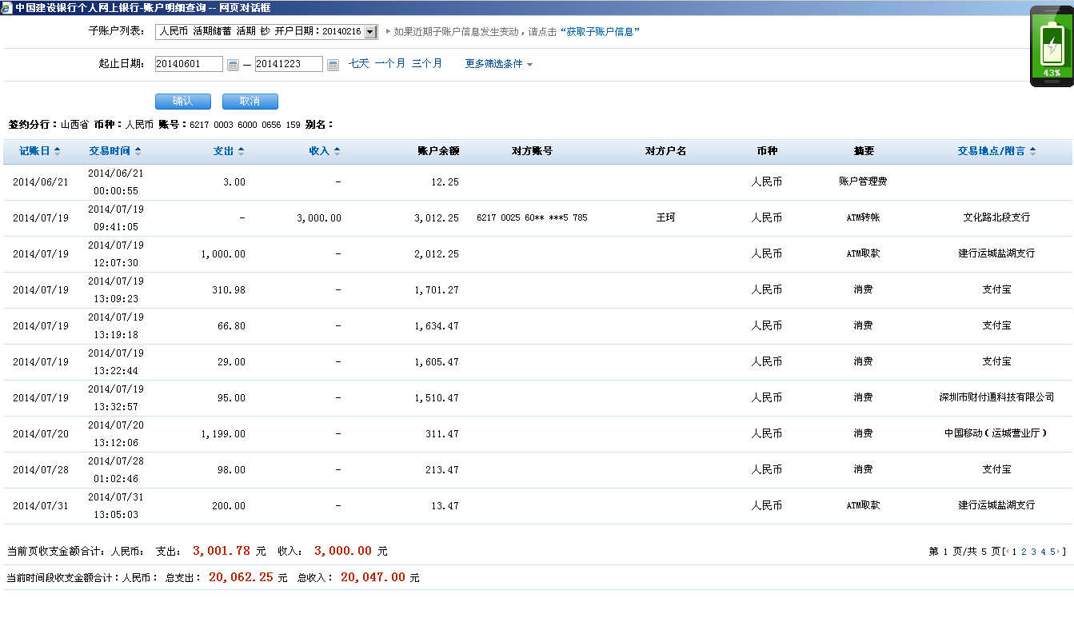Image resolution: width=1074 pixels, height=622 pixels.
Task: Sort by 记账日 column arrows
Action: point(40,151)
